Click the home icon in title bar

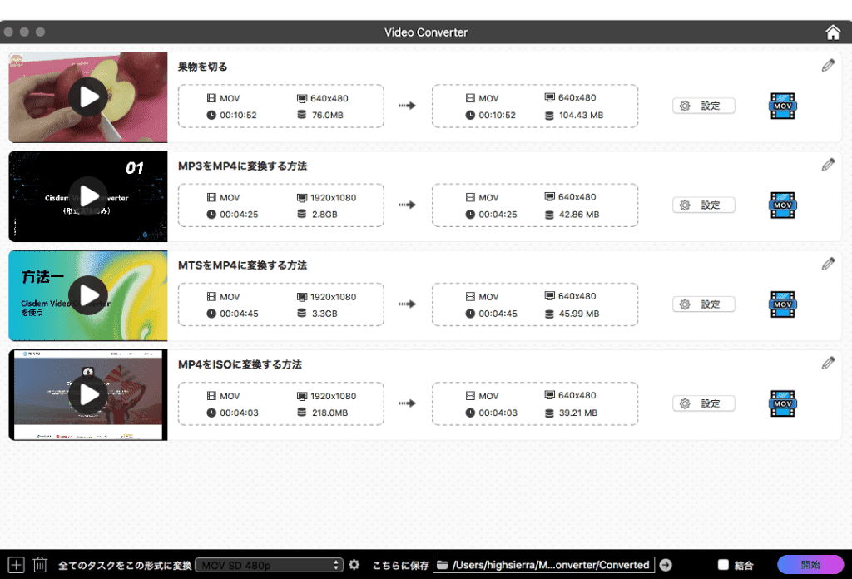click(x=833, y=32)
